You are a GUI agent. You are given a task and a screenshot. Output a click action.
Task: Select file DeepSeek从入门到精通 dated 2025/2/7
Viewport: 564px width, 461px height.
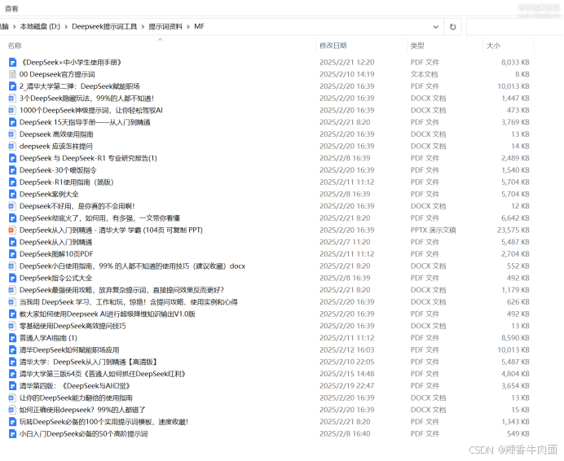tap(55, 243)
